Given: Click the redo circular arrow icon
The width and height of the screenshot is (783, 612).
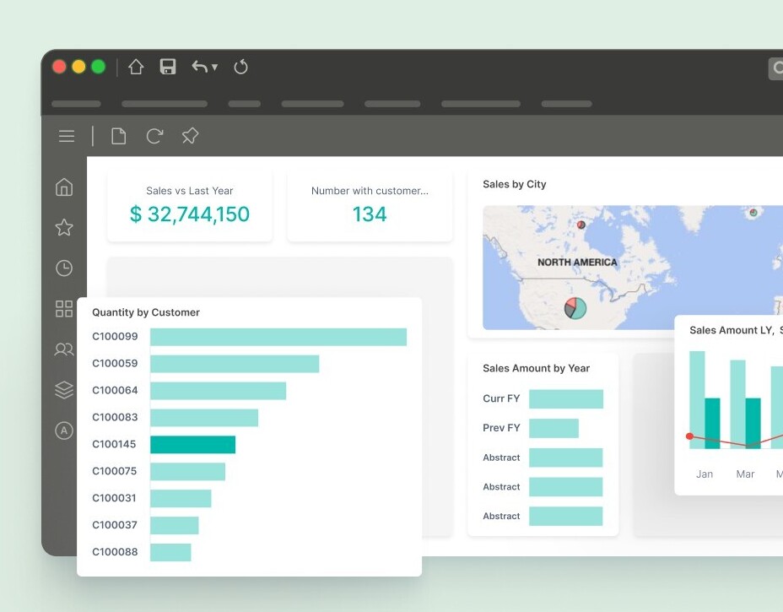Looking at the screenshot, I should click(x=241, y=68).
